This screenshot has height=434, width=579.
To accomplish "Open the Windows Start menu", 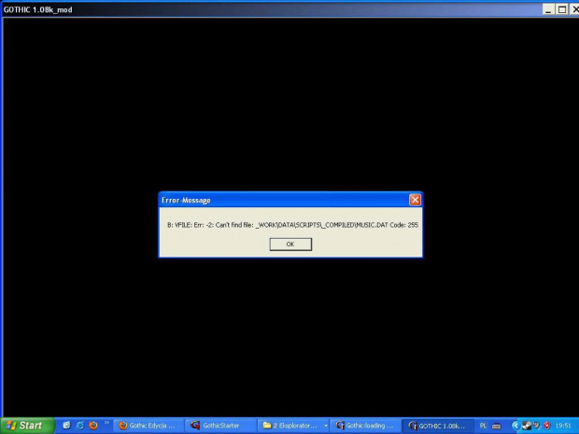I will pyautogui.click(x=26, y=426).
